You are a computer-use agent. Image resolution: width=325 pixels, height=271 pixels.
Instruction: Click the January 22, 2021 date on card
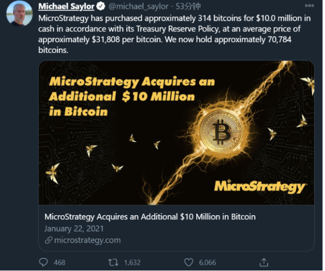74,229
